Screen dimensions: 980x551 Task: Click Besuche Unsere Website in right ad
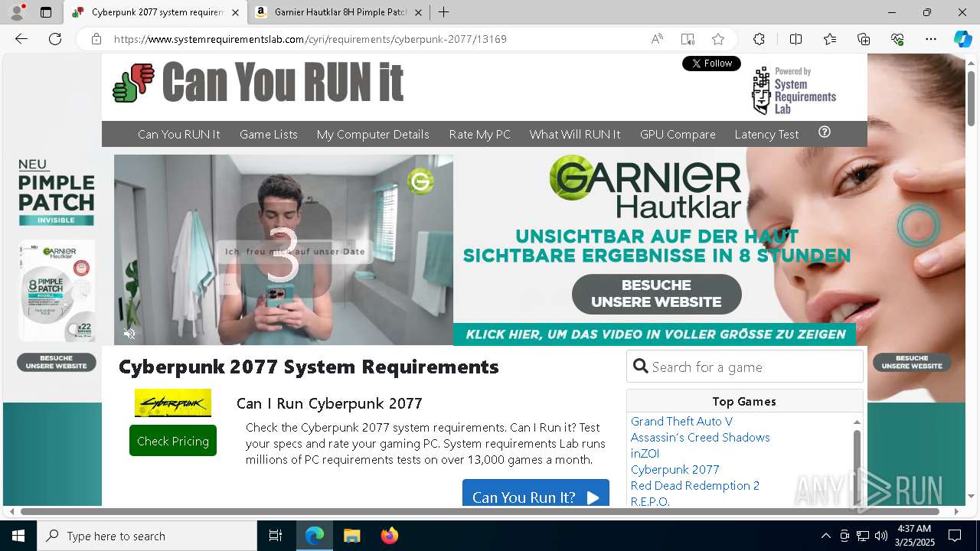pos(912,362)
